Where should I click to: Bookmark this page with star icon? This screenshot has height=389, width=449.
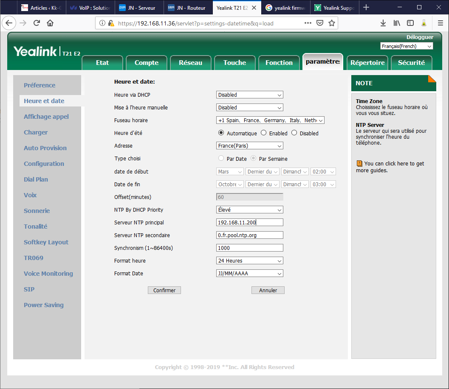331,23
